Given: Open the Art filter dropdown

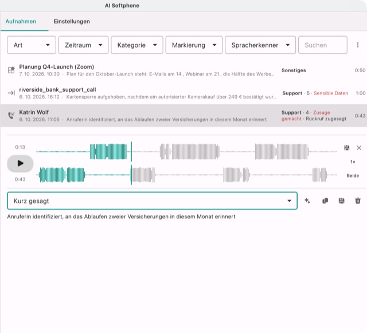Looking at the screenshot, I should (x=32, y=45).
